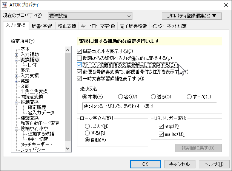The width and height of the screenshot is (232, 171).
Task: Toggle 単語コメントを表示する checkbox
Action: [79, 51]
